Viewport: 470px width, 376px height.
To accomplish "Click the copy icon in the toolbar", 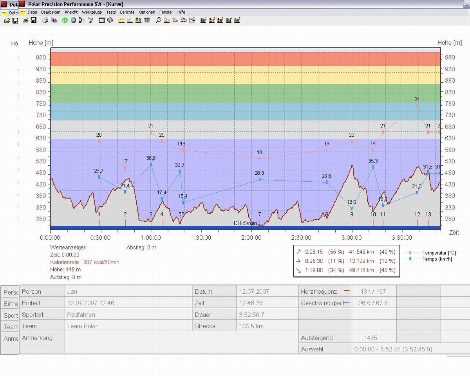I will click(x=54, y=20).
